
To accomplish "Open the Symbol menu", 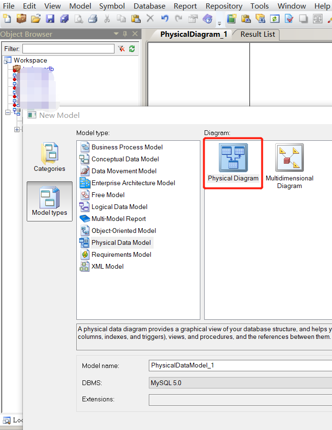I will 112,6.
